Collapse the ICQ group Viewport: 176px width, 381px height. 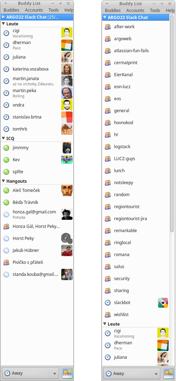(x=3, y=139)
